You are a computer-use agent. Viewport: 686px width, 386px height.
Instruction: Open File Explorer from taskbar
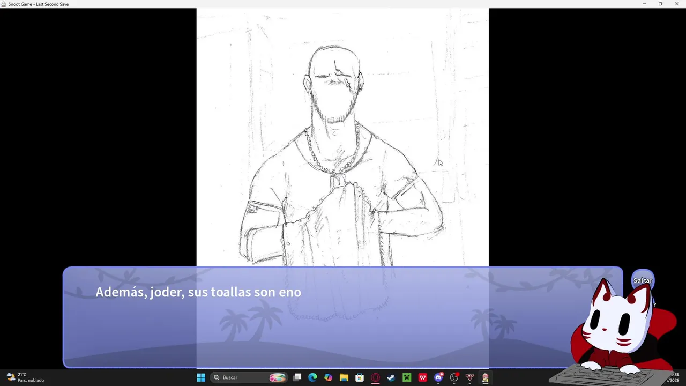point(344,377)
